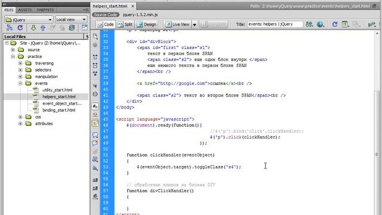The image size is (382, 215).
Task: Close the helpers_start.html tab
Action: click(x=133, y=6)
